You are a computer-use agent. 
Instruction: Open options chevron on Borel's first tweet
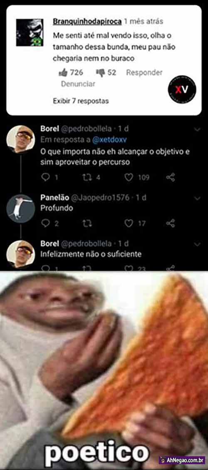click(x=197, y=129)
